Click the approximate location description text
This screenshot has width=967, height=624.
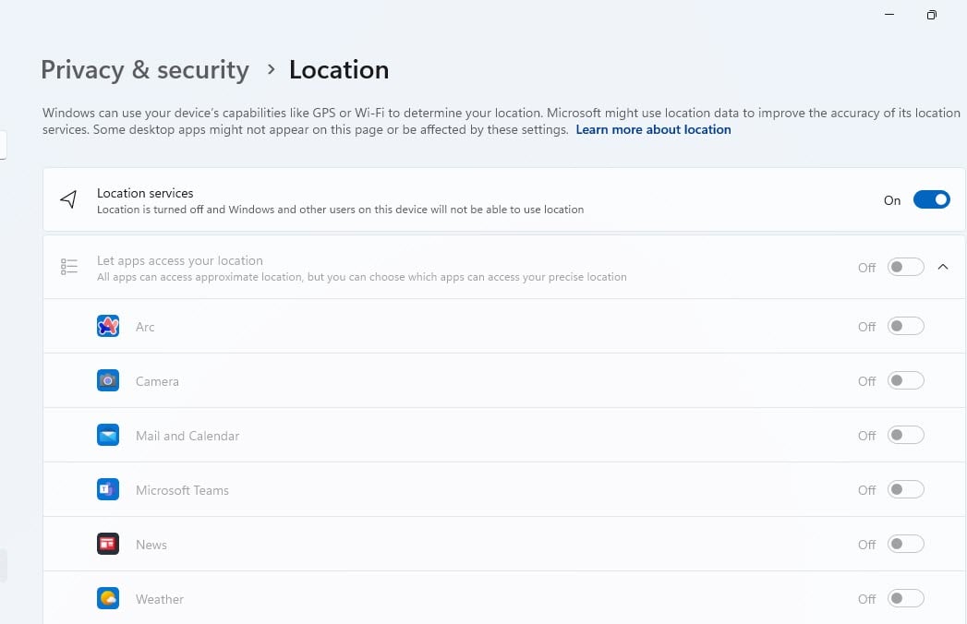361,277
